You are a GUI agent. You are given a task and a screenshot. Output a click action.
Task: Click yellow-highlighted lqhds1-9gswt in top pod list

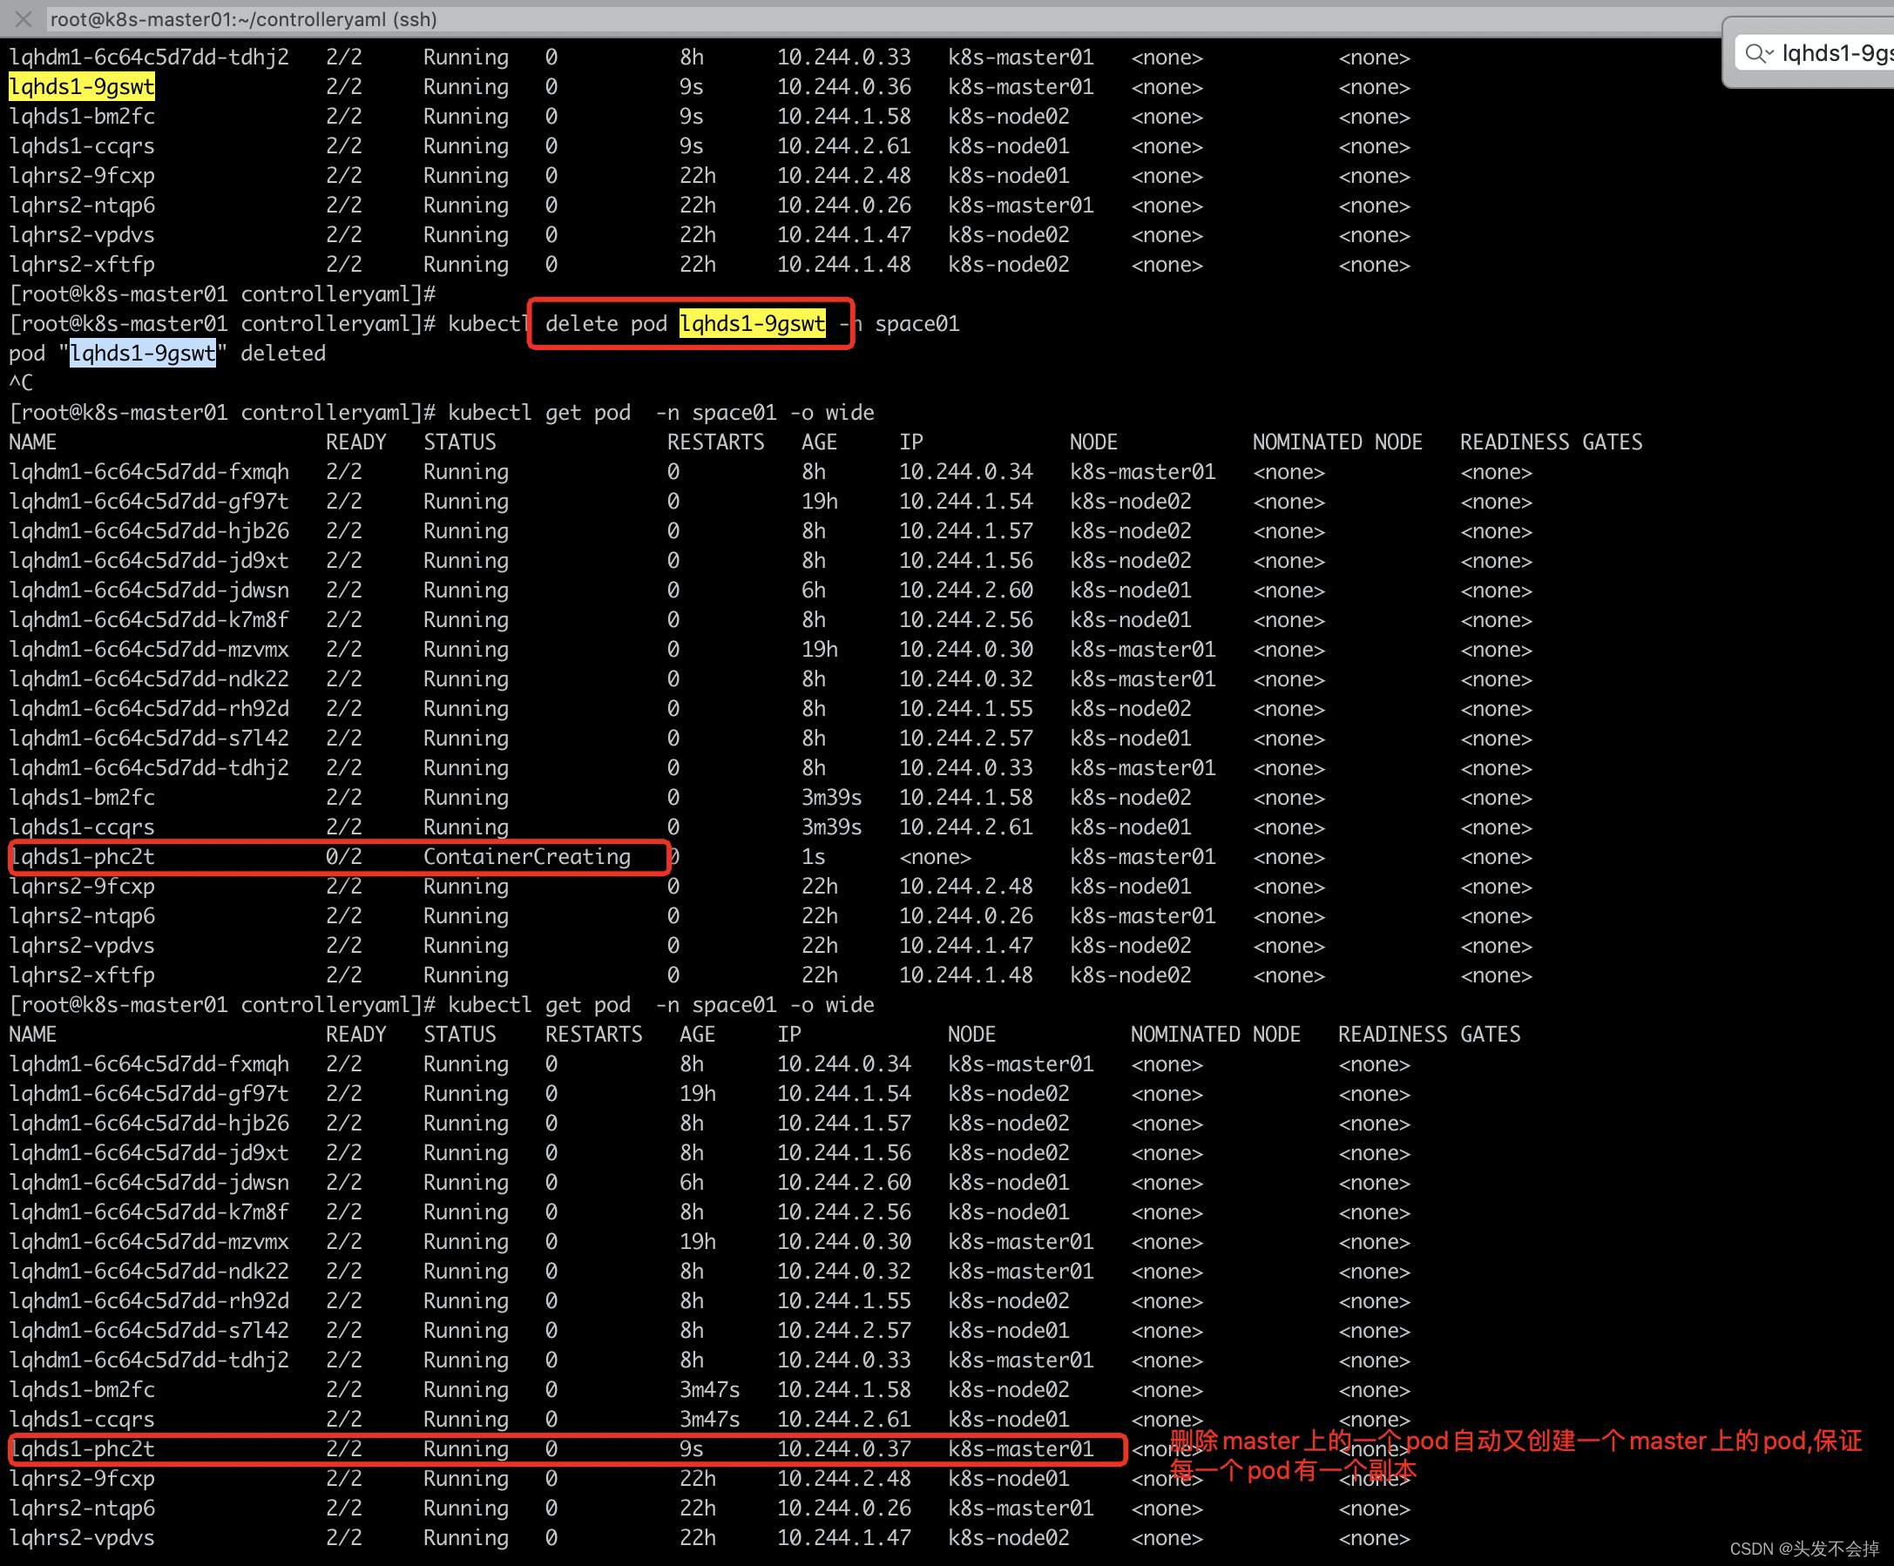(x=82, y=86)
